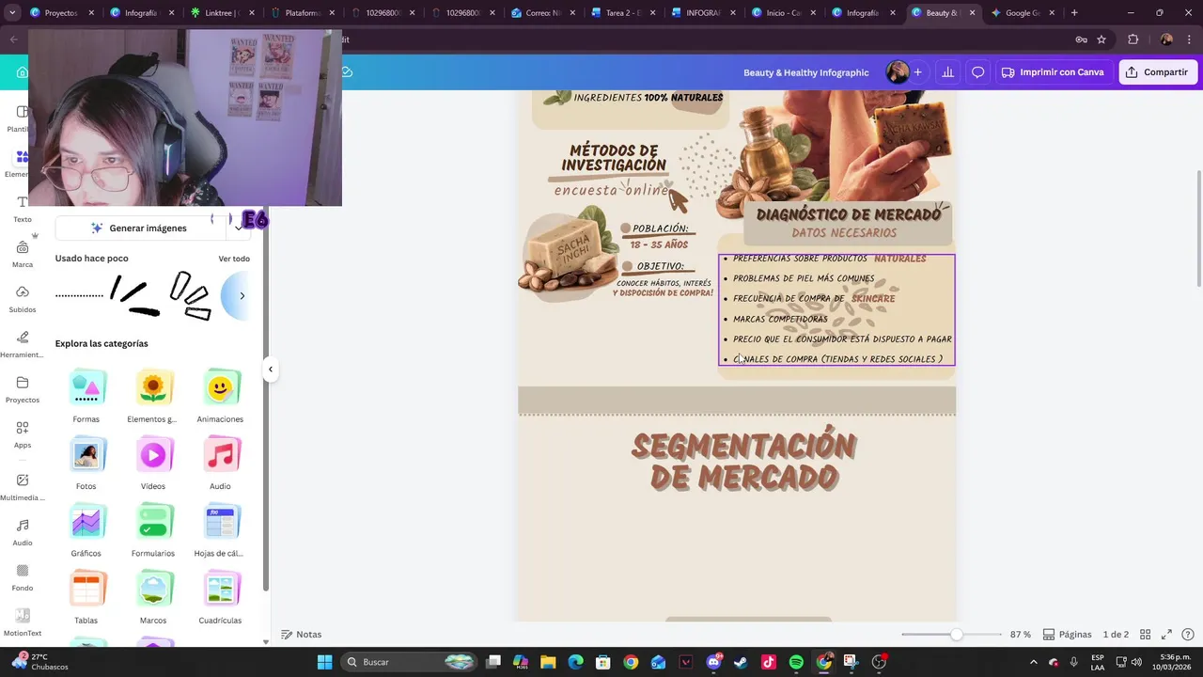Open the grid view of pages
This screenshot has height=677, width=1203.
tap(1146, 635)
